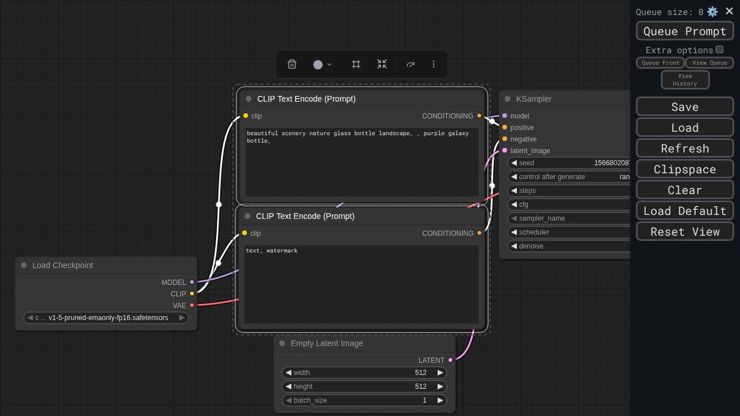This screenshot has width=740, height=416.
Task: Open the three-dots more options menu
Action: (x=434, y=64)
